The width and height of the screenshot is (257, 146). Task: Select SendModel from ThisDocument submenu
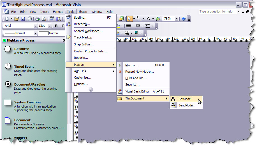tap(186, 105)
